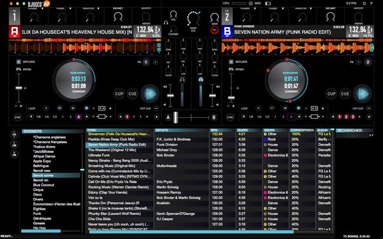The image size is (383, 239).
Task: Select the 'Benoit soirée' folder
Action: pos(56,175)
